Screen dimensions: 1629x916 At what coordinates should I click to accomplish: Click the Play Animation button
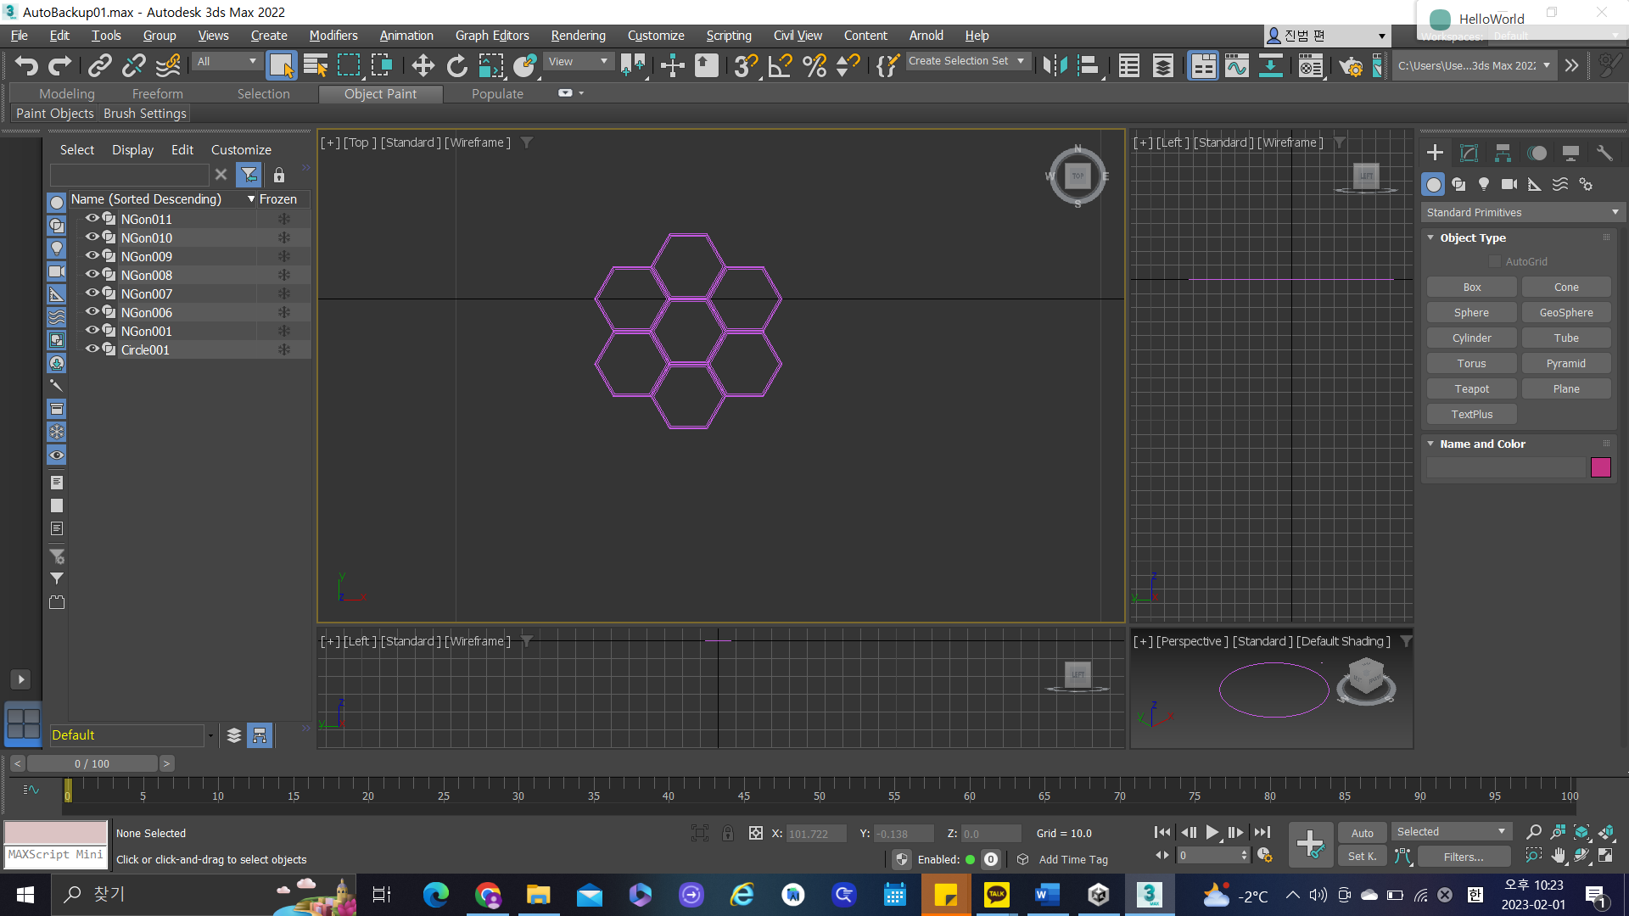[1212, 833]
